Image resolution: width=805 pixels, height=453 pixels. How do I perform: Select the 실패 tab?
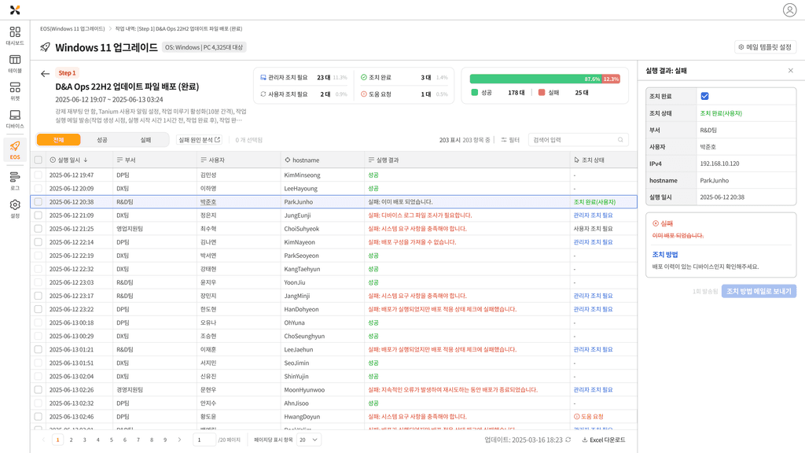click(x=145, y=140)
